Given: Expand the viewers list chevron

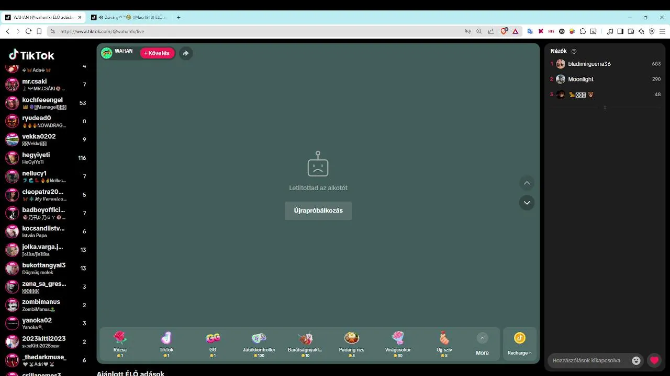Looking at the screenshot, I should tap(605, 108).
